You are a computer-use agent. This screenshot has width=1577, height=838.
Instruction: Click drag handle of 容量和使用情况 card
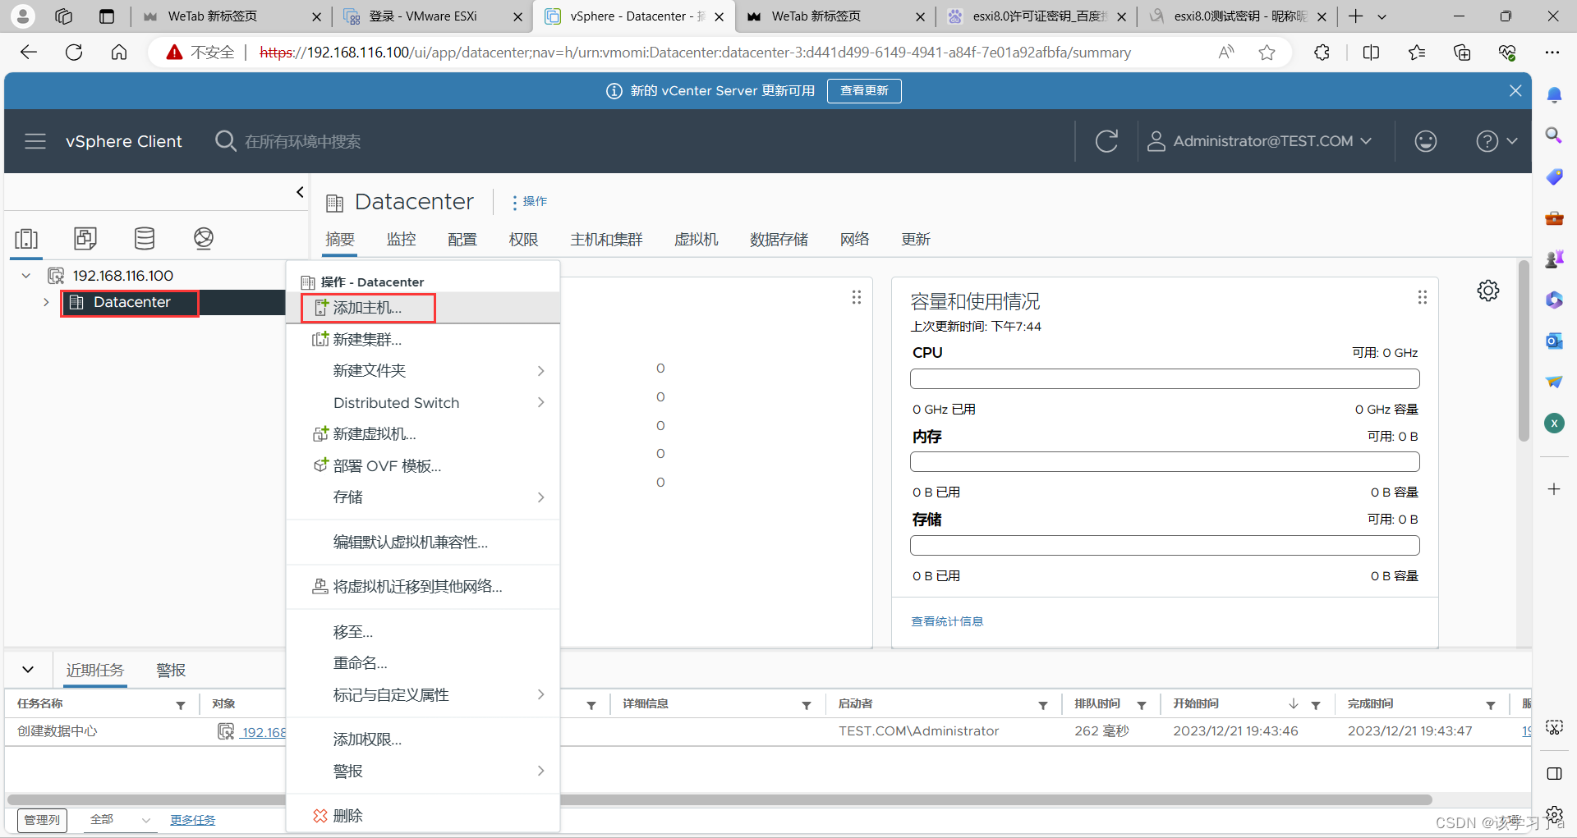point(1423,297)
